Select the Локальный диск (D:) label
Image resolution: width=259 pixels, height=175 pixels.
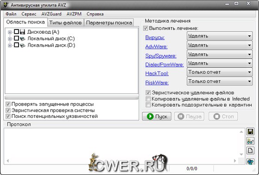coord(51,45)
